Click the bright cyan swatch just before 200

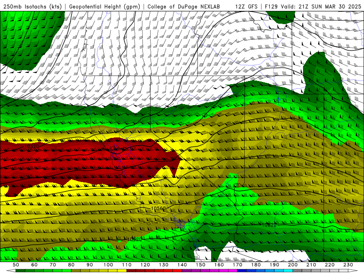(288, 271)
